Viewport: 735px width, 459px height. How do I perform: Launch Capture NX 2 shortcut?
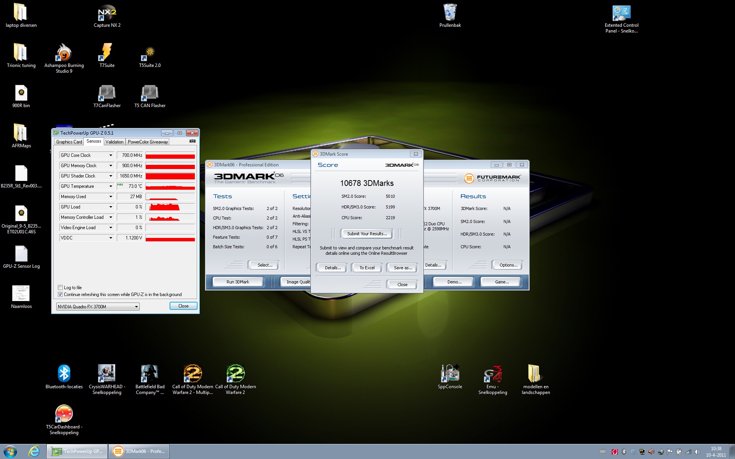pos(107,15)
